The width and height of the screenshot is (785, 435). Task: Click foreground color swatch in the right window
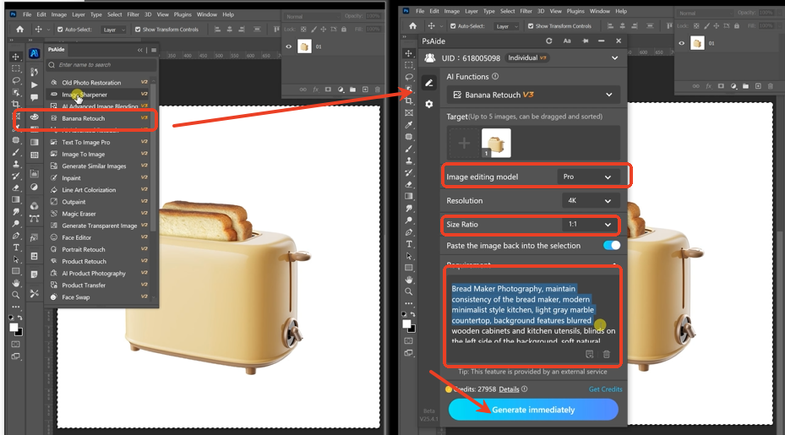click(x=406, y=324)
